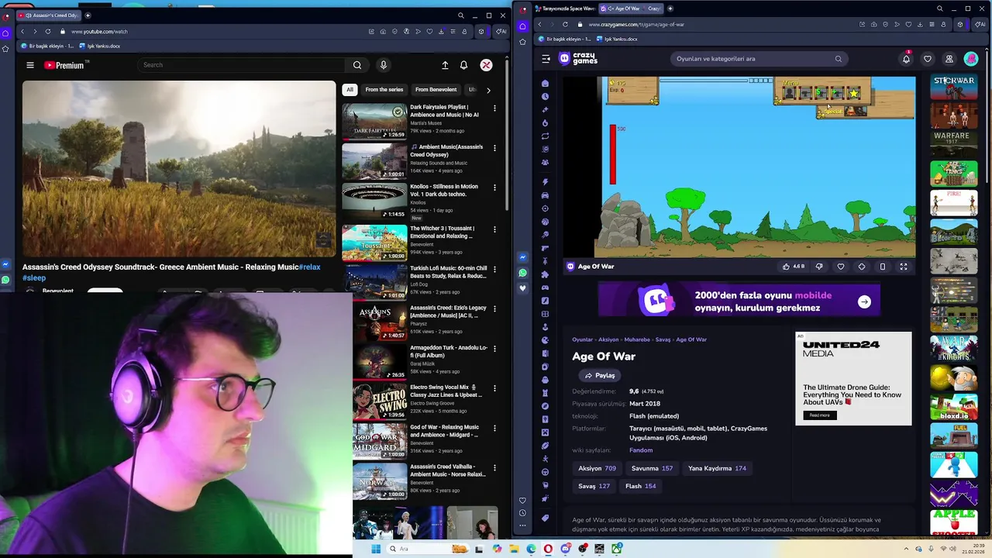The width and height of the screenshot is (992, 558).
Task: Open CrazyGames friends icon
Action: pyautogui.click(x=949, y=59)
